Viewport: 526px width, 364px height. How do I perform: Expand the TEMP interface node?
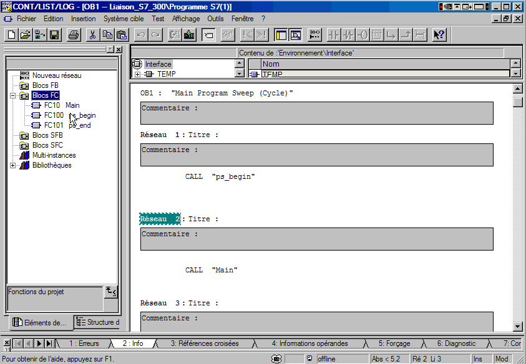[x=137, y=74]
